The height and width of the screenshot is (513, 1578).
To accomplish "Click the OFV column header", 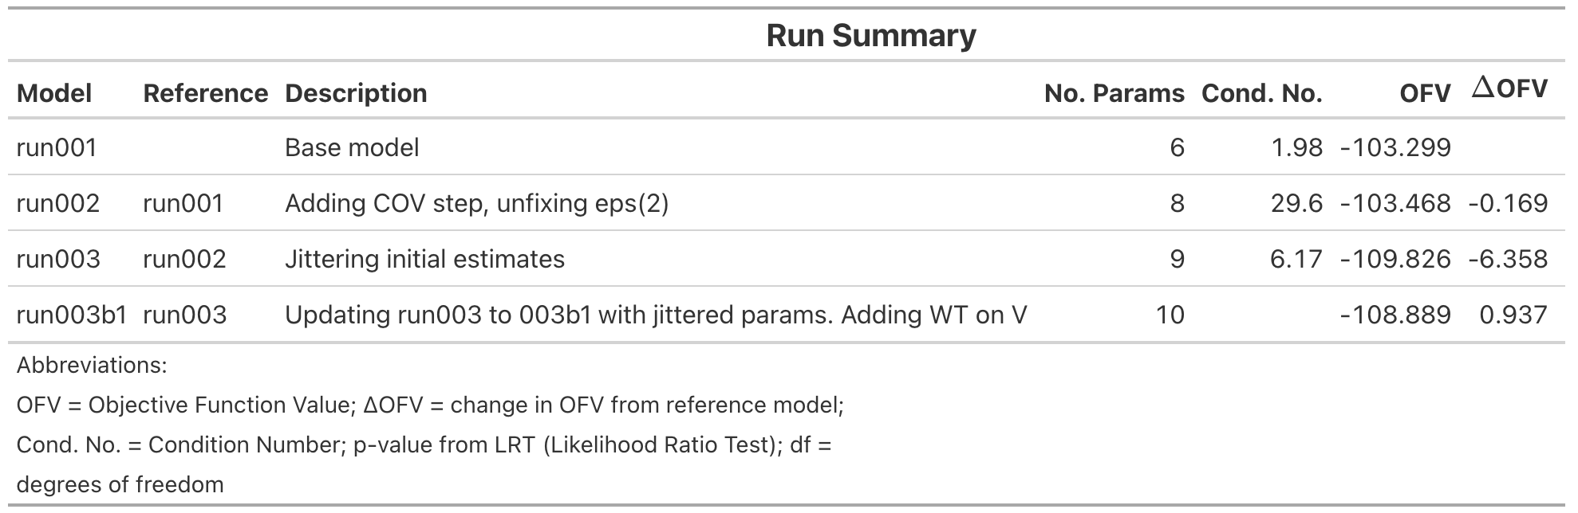I will [x=1425, y=93].
